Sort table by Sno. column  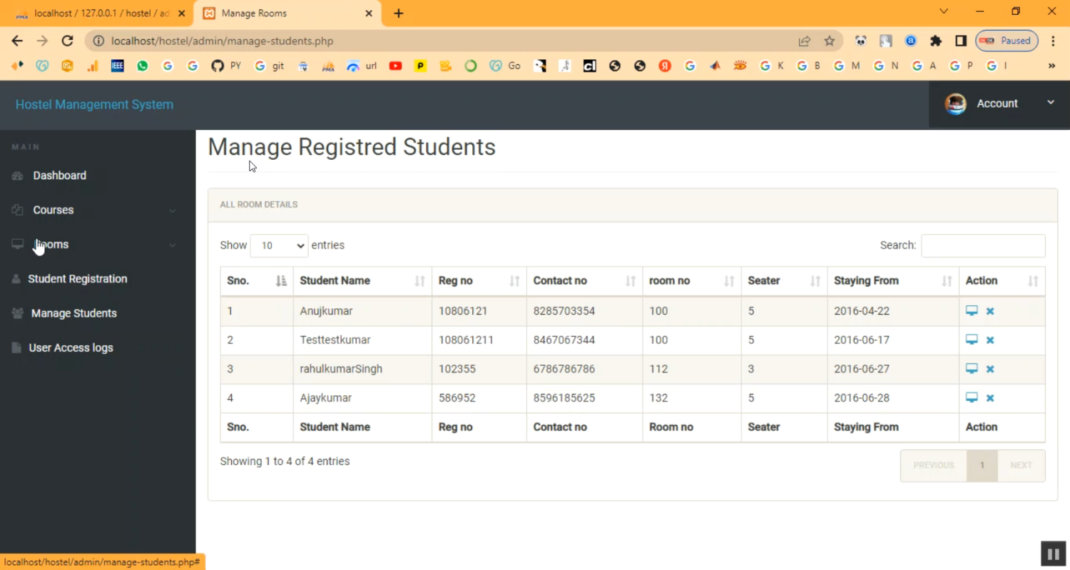point(256,281)
